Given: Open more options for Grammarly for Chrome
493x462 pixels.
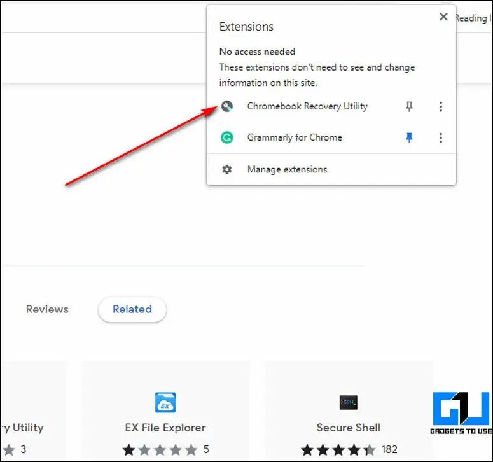Looking at the screenshot, I should tap(441, 137).
